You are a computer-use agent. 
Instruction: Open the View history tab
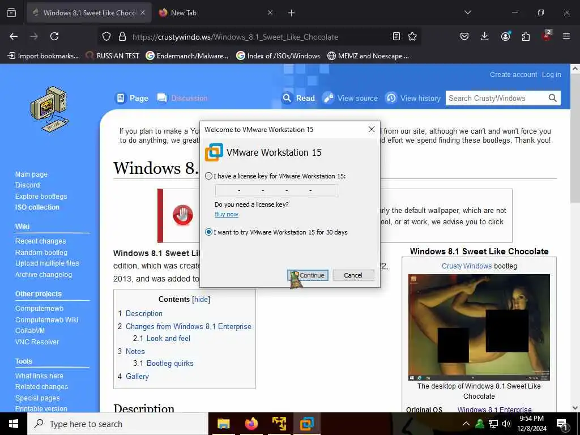pos(413,98)
